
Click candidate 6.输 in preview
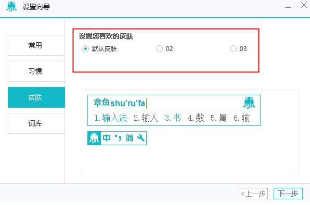click(241, 118)
